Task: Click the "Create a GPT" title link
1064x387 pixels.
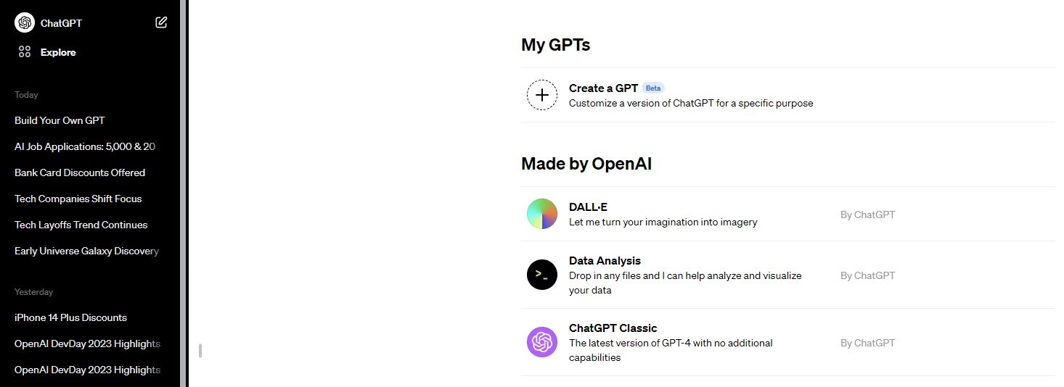Action: pyautogui.click(x=603, y=88)
